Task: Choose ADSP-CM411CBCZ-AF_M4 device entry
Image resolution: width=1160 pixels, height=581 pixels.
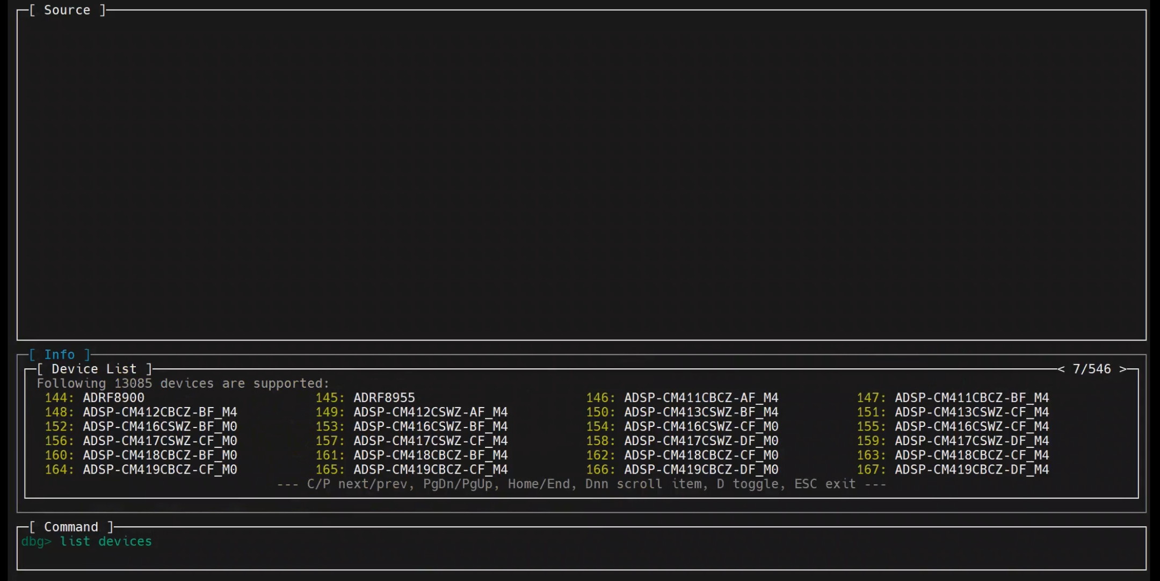Action: (701, 398)
